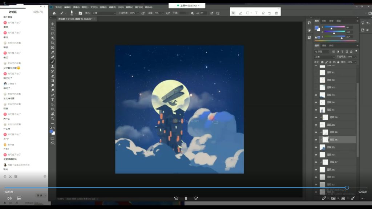Screen dimensions: 372x209
Task: Click the undo arrow in annotation toolbar
Action: pyautogui.click(x=270, y=13)
